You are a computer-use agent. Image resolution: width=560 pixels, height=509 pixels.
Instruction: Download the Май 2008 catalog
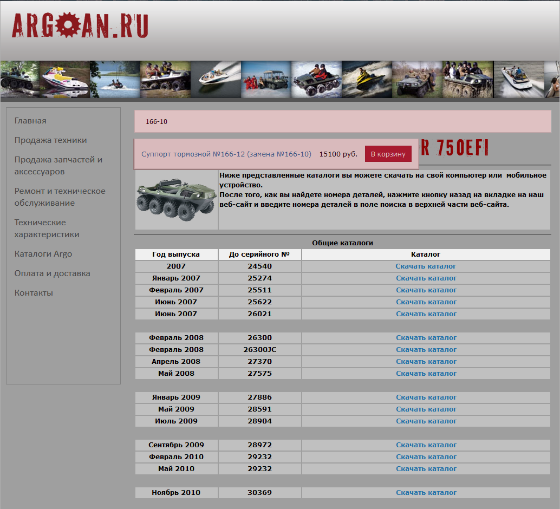(x=426, y=374)
